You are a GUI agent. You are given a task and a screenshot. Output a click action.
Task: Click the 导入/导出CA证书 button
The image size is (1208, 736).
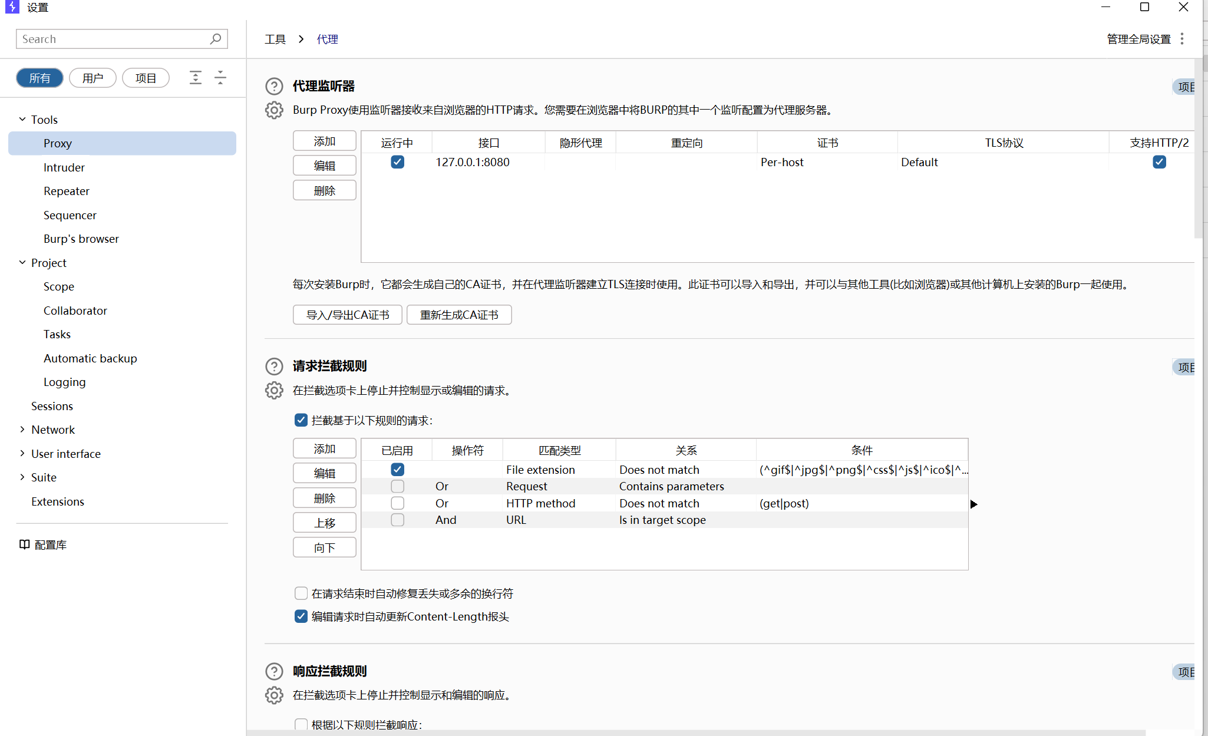pos(348,315)
